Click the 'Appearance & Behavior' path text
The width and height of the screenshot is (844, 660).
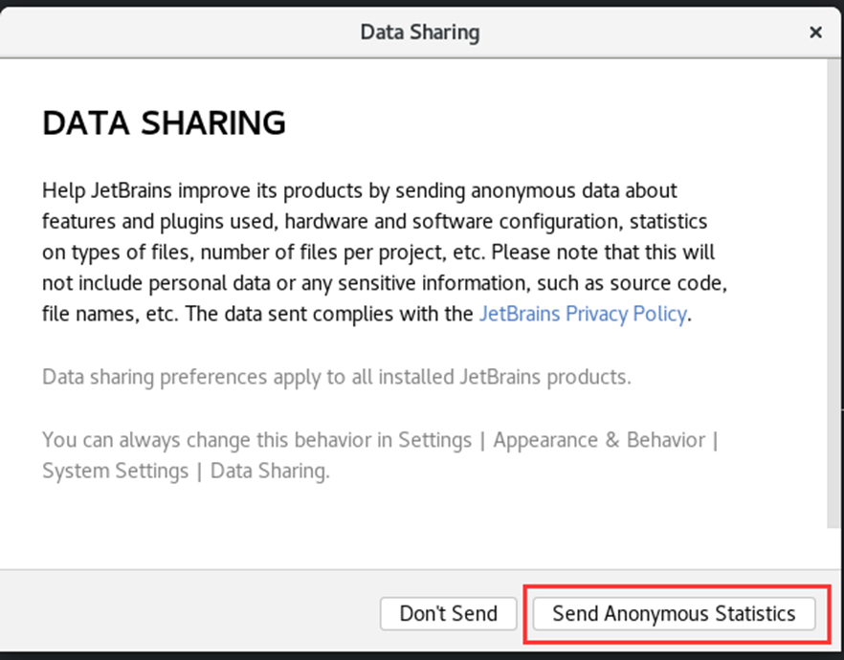coord(599,440)
